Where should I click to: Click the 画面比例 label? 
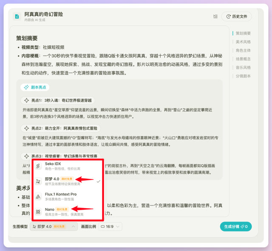point(88,226)
